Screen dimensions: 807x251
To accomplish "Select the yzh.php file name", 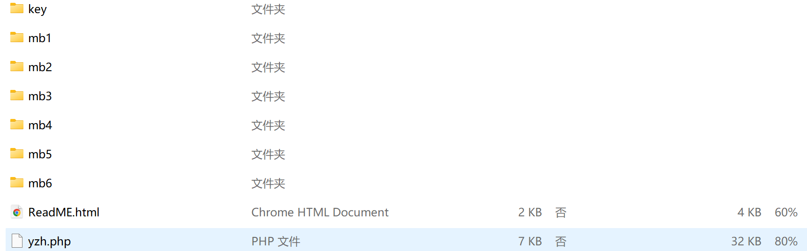I will pos(49,241).
